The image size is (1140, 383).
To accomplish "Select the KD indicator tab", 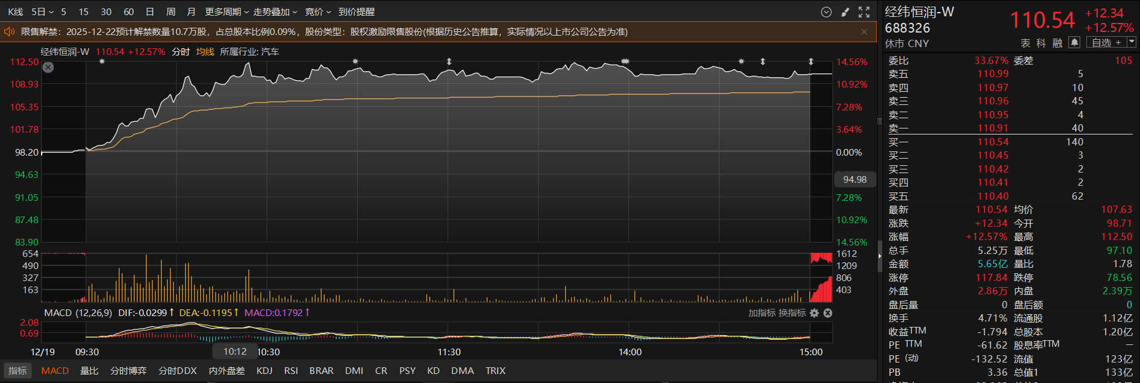I will tap(433, 371).
